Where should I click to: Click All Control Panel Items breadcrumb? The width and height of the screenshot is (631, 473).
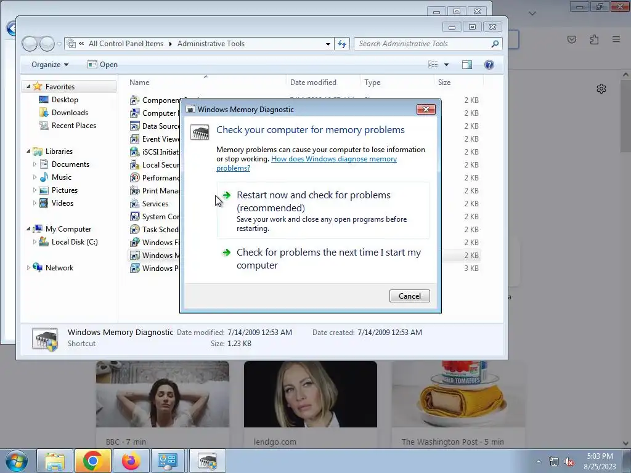126,44
